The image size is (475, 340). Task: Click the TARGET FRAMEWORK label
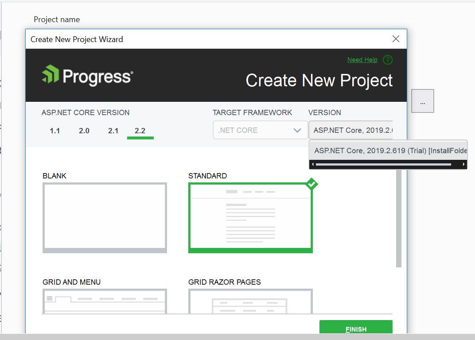(x=253, y=112)
